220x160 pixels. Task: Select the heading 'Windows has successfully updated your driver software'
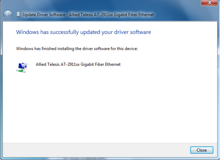[x=84, y=32]
